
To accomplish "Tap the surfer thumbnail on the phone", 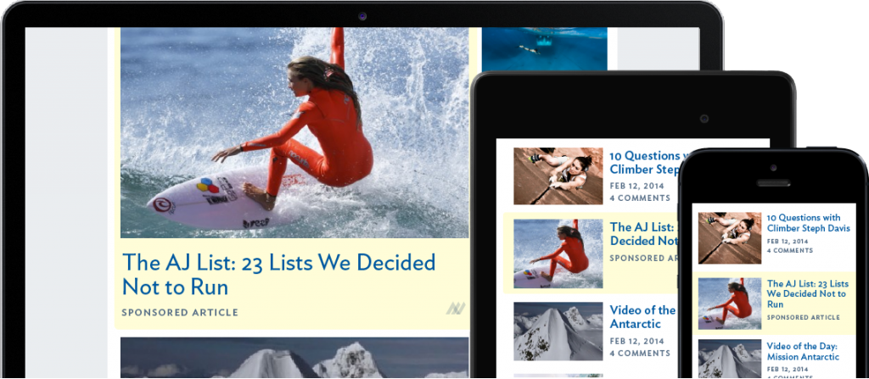I will [x=730, y=304].
